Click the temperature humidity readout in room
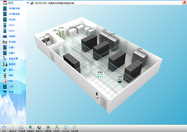 pos(100,75)
